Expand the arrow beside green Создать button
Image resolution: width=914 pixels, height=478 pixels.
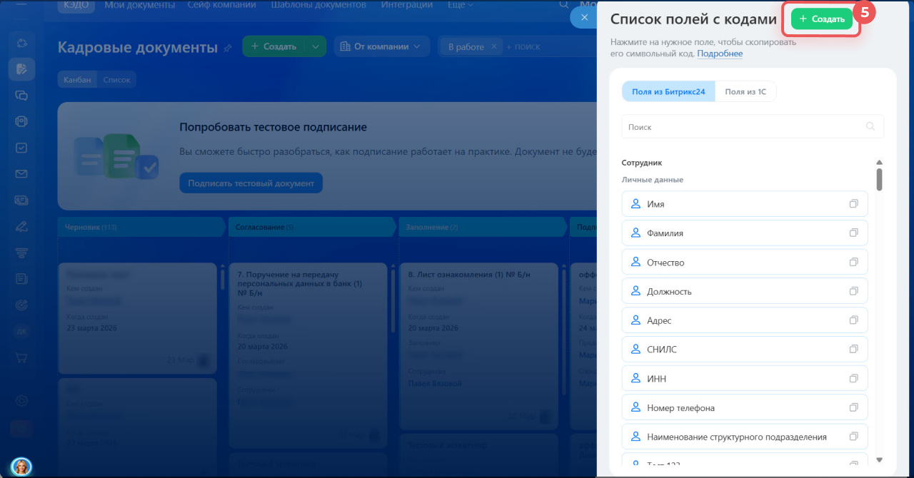315,46
